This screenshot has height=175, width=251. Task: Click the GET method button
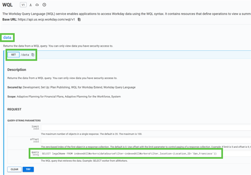click(x=13, y=55)
